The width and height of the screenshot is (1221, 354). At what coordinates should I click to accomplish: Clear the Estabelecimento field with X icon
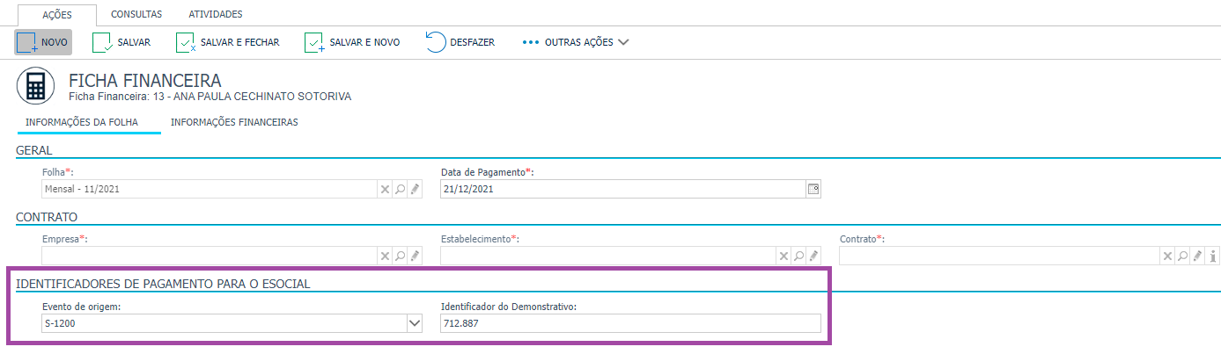tap(783, 256)
